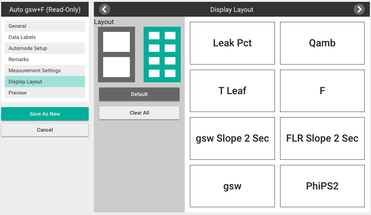Click the Clear All button

(139, 113)
